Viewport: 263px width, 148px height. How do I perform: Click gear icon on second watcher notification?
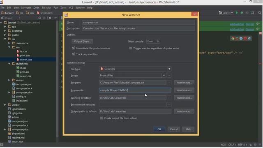click(258, 29)
